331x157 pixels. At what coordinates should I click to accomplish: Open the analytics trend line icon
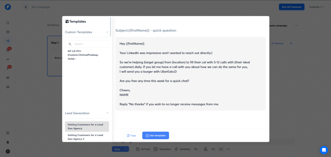[8, 59]
